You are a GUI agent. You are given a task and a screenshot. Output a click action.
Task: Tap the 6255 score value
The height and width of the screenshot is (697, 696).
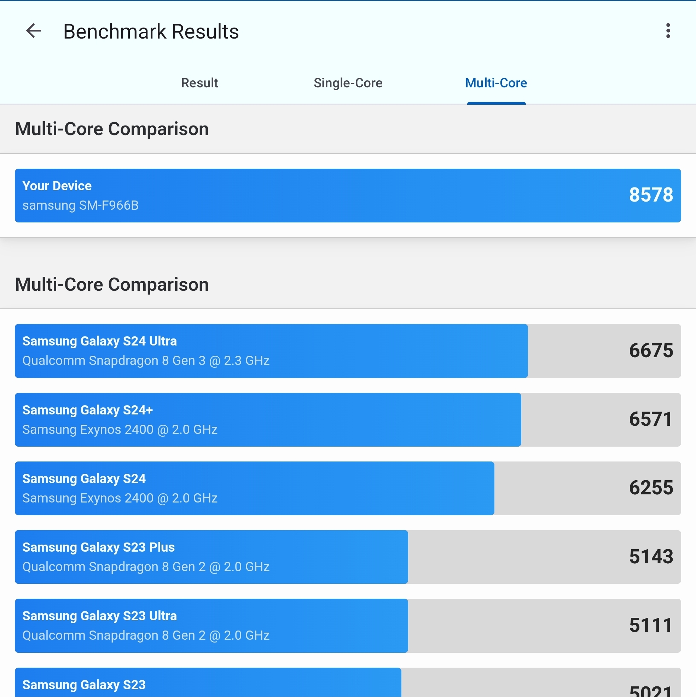[651, 488]
